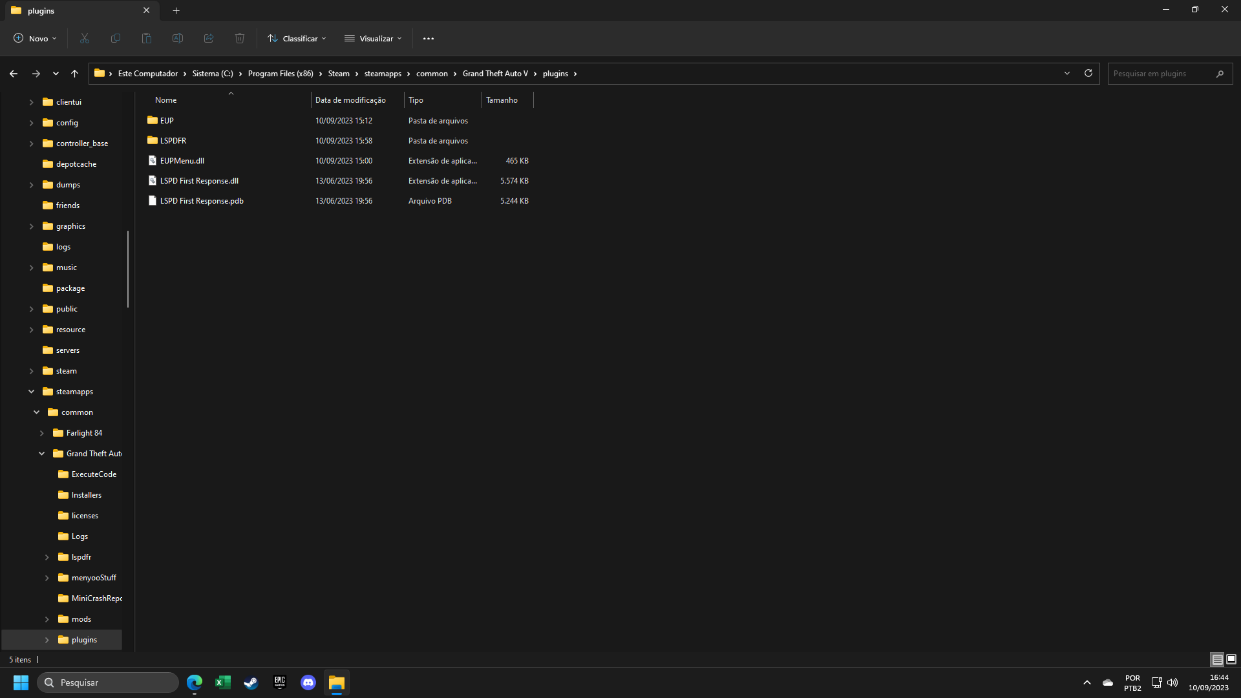Click the navigation pane vertical scrollbar
Viewport: 1241px width, 698px height.
(128, 269)
